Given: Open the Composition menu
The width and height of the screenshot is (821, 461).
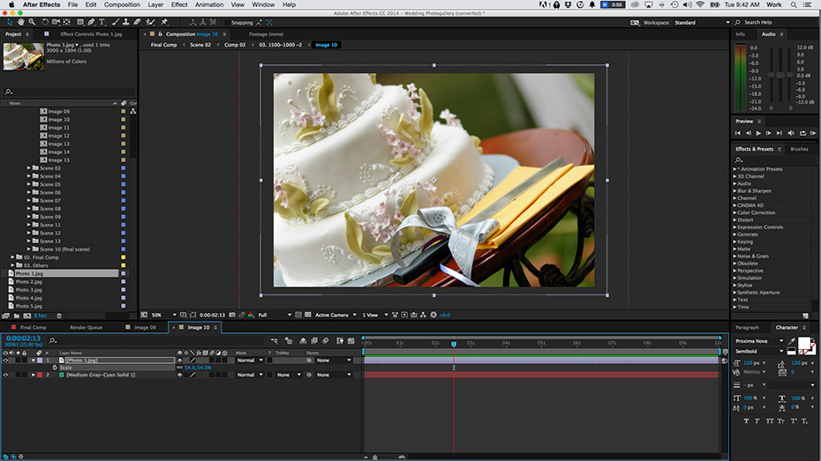Looking at the screenshot, I should click(x=122, y=4).
